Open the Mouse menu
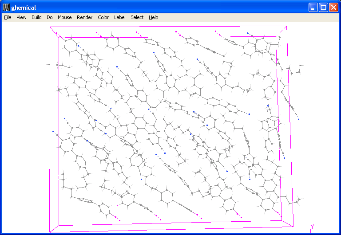This screenshot has height=235, width=341. [x=64, y=17]
